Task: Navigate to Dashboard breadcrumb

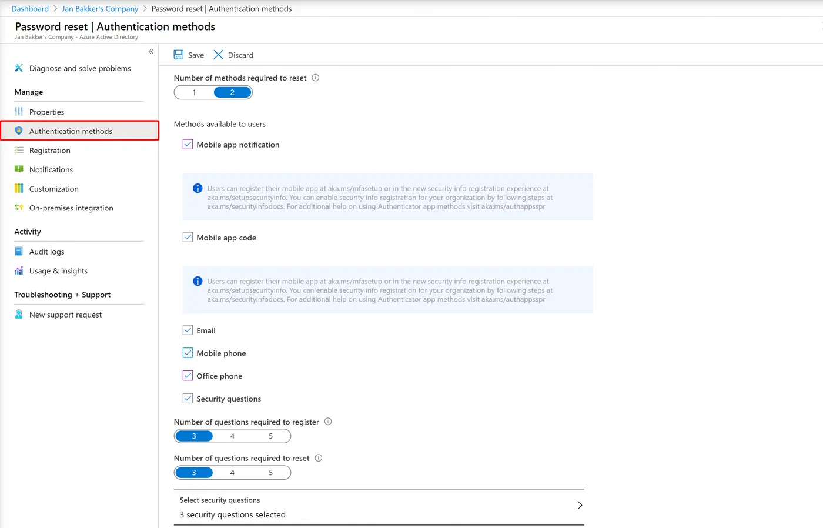Action: [x=30, y=9]
